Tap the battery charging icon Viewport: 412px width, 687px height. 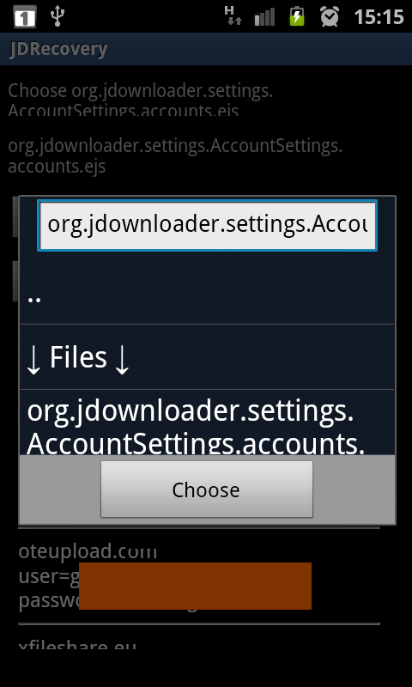click(x=297, y=15)
